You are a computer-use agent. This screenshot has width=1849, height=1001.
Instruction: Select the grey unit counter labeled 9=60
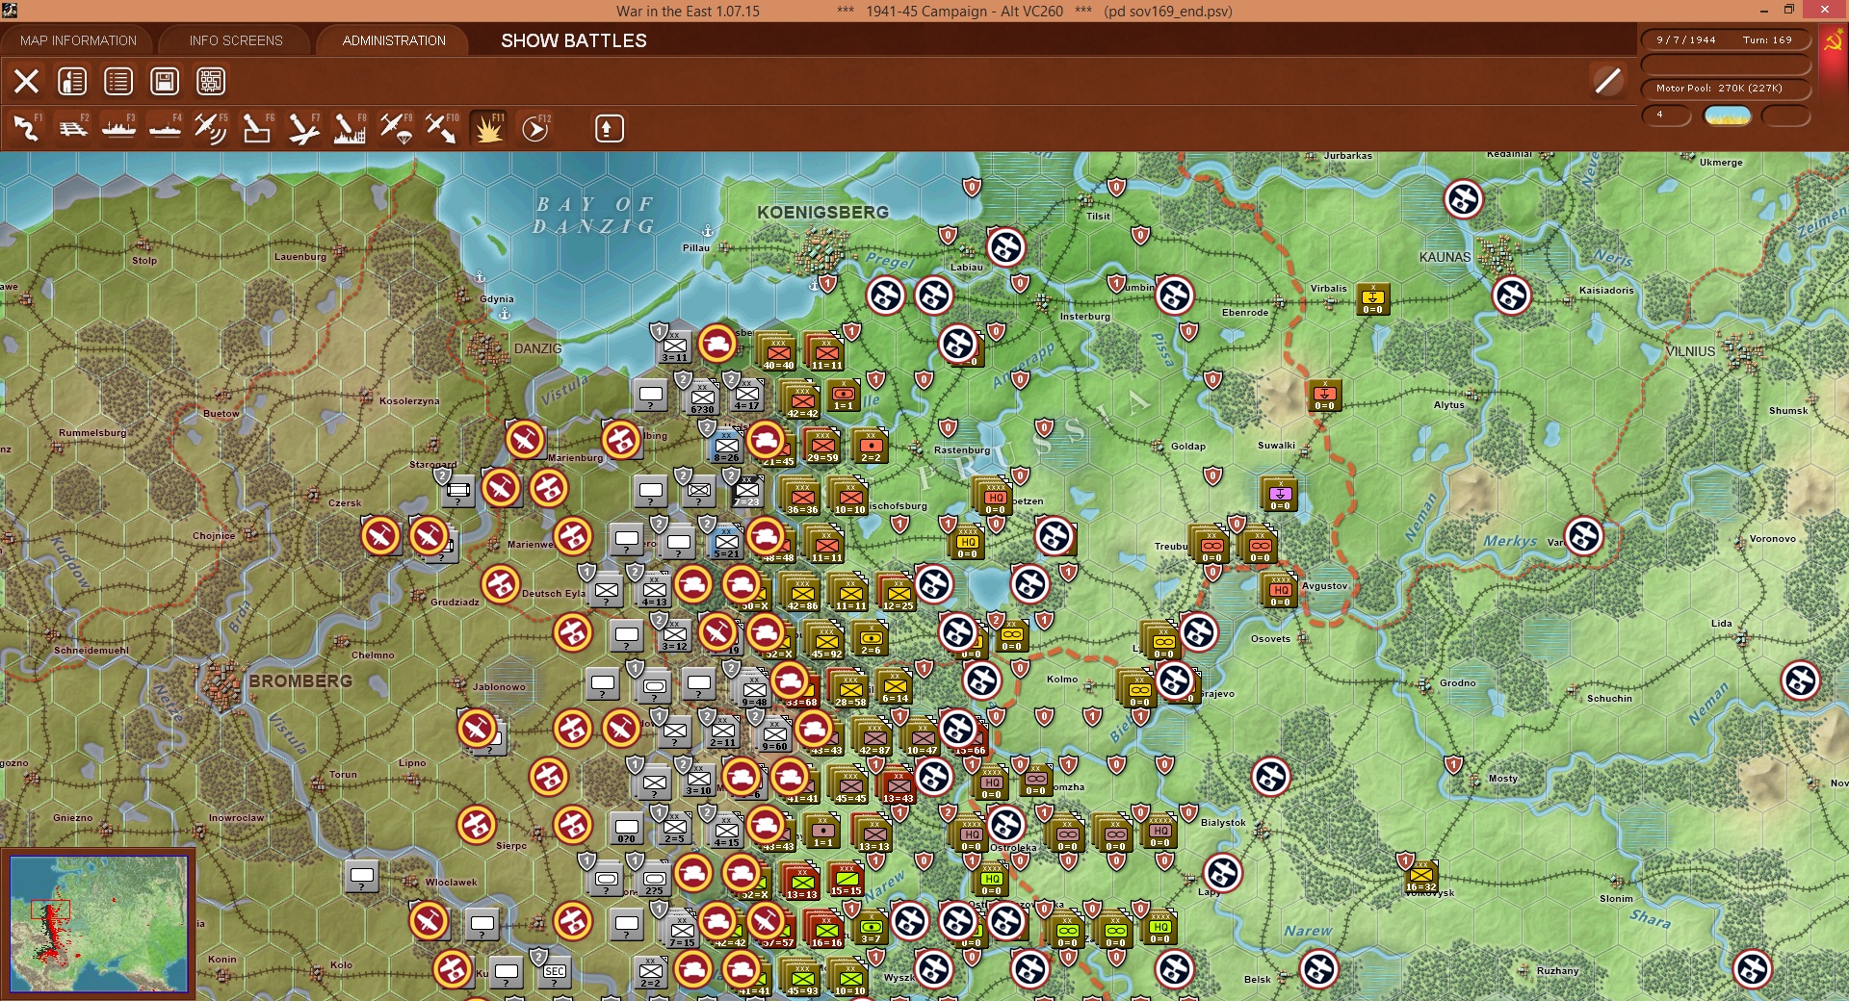774,733
